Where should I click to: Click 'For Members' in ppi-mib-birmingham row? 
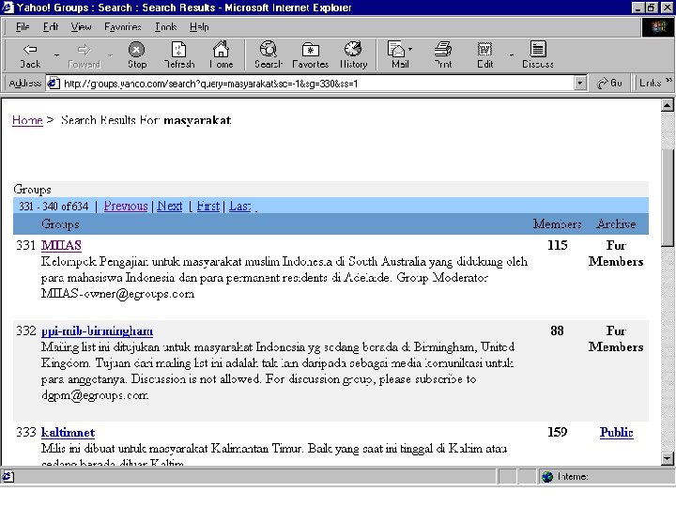pos(616,339)
